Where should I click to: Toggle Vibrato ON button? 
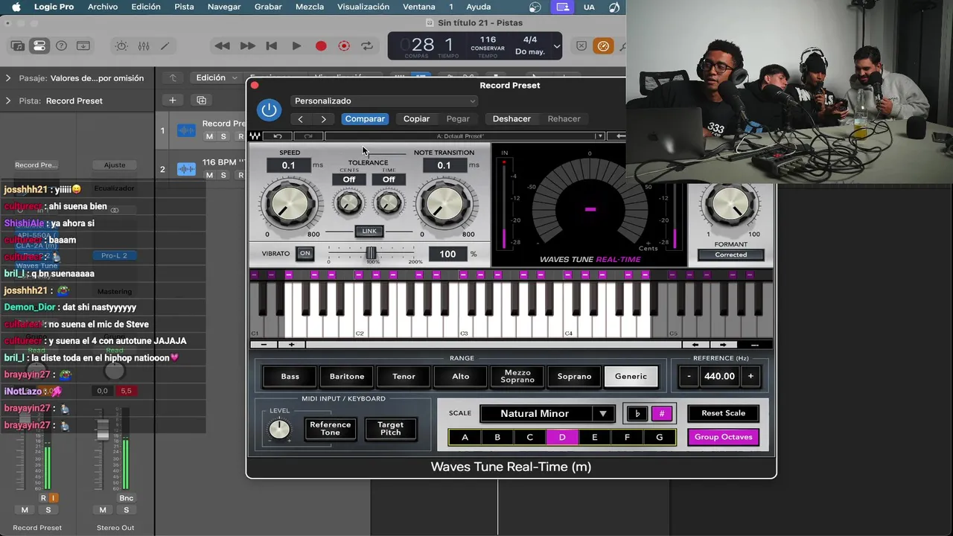[x=305, y=254]
